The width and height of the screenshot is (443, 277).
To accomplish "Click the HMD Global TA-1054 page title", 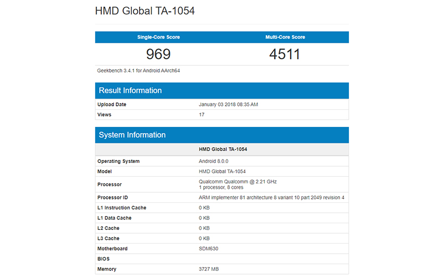I will pyautogui.click(x=145, y=11).
